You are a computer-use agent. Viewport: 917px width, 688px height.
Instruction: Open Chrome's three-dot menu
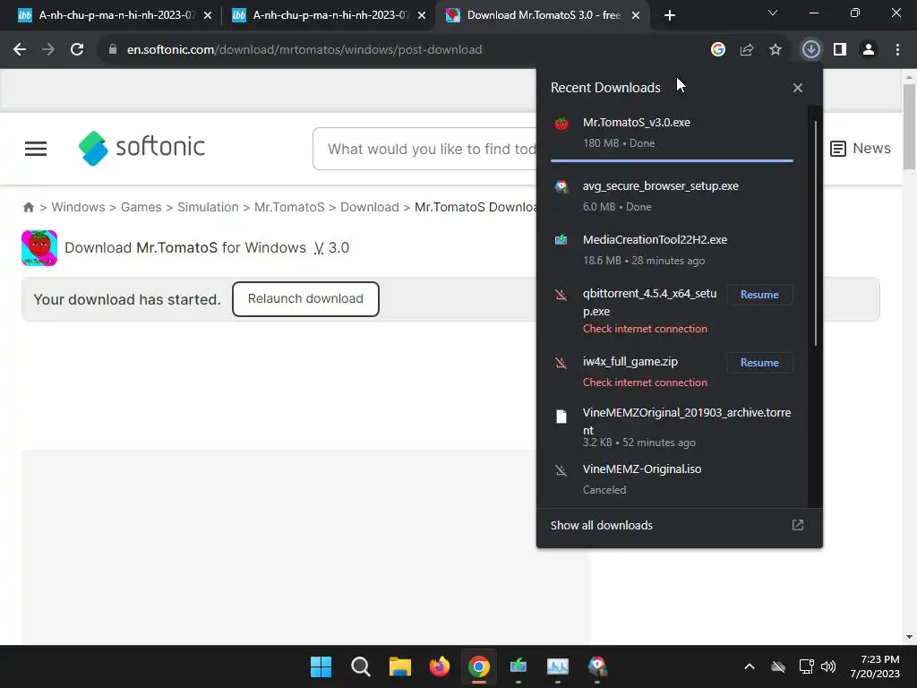pos(897,50)
